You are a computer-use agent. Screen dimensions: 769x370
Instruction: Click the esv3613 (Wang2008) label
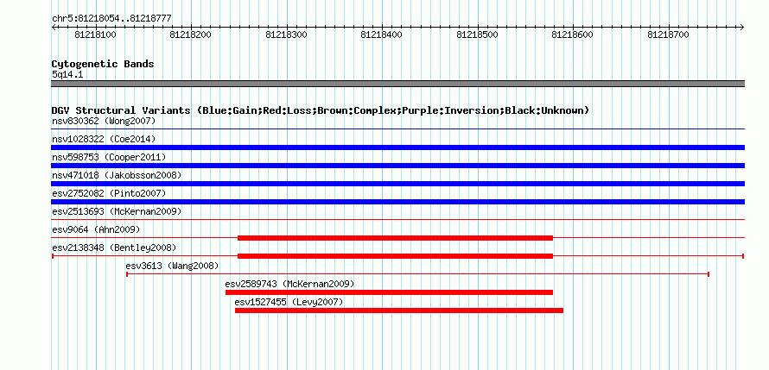click(x=172, y=266)
